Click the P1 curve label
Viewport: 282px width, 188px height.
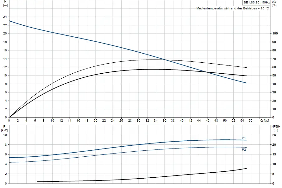pyautogui.click(x=244, y=138)
